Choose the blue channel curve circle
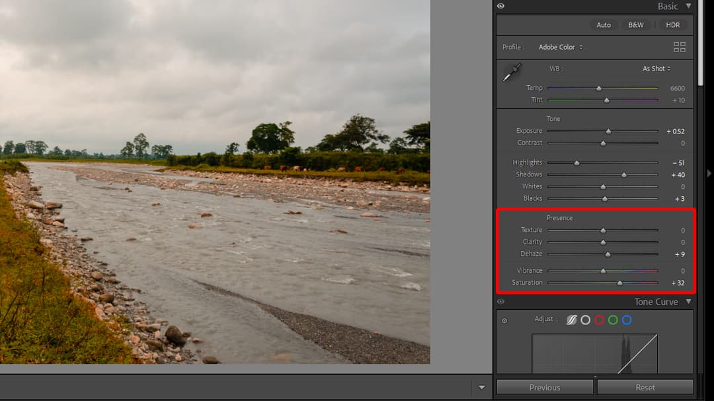Image resolution: width=714 pixels, height=401 pixels. coord(627,320)
